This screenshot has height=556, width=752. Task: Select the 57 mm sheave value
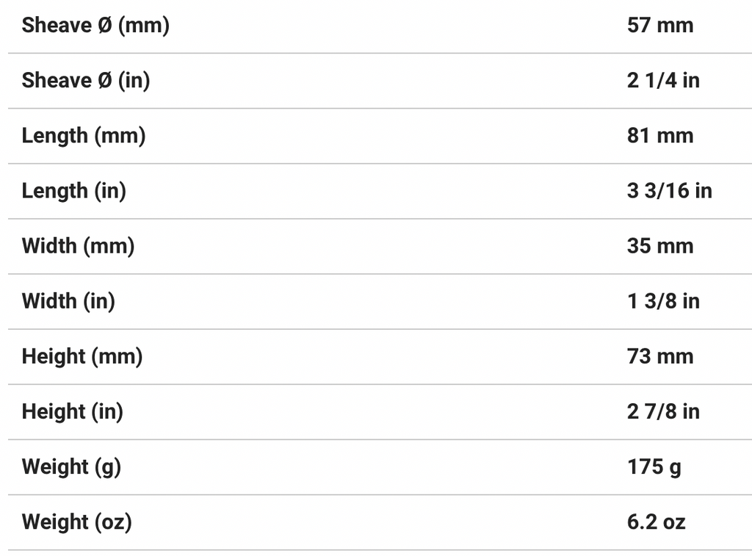click(660, 26)
